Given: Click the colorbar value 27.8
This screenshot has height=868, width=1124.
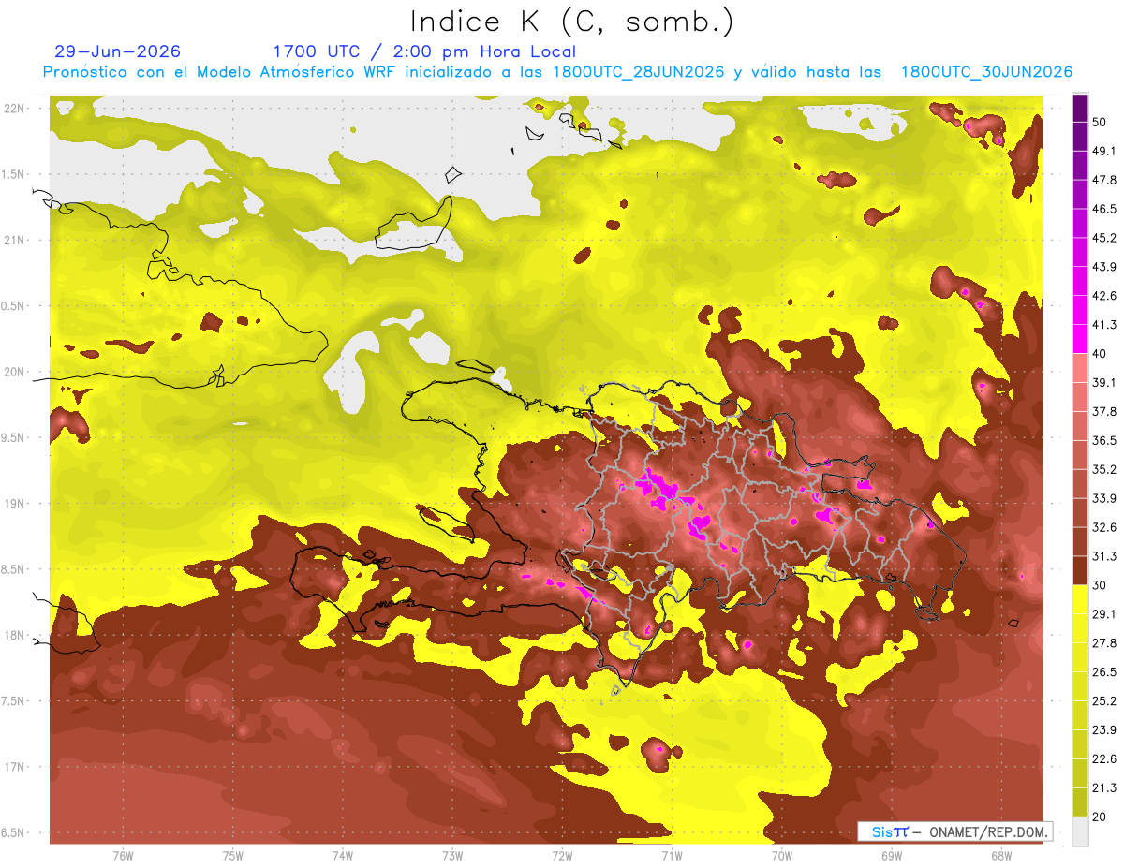Looking at the screenshot, I should (1103, 642).
